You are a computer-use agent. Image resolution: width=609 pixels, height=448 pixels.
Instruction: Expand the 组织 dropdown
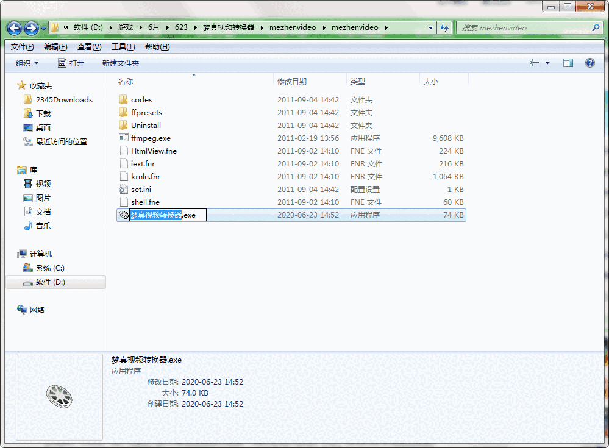click(27, 63)
